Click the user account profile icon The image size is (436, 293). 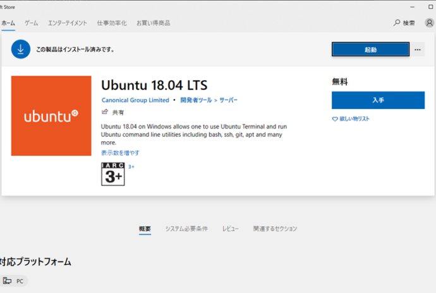(429, 23)
